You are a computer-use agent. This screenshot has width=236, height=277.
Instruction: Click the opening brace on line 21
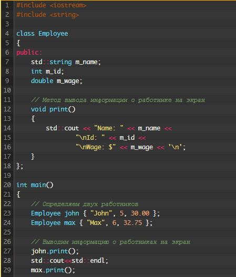click(x=18, y=194)
